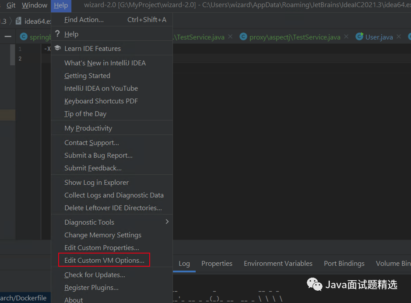Select the first \TestService.java tab
411x303 pixels.
(200, 37)
